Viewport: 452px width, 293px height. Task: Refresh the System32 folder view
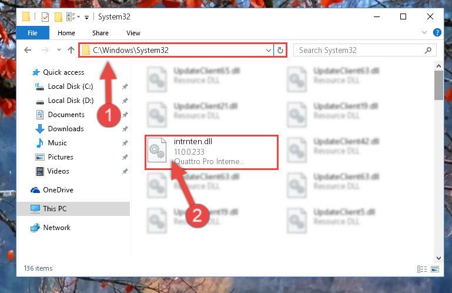point(280,50)
